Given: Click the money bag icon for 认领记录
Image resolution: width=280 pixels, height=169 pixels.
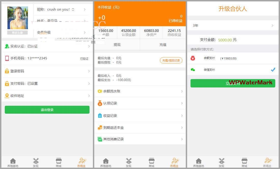Looking at the screenshot, I should click(x=100, y=103).
